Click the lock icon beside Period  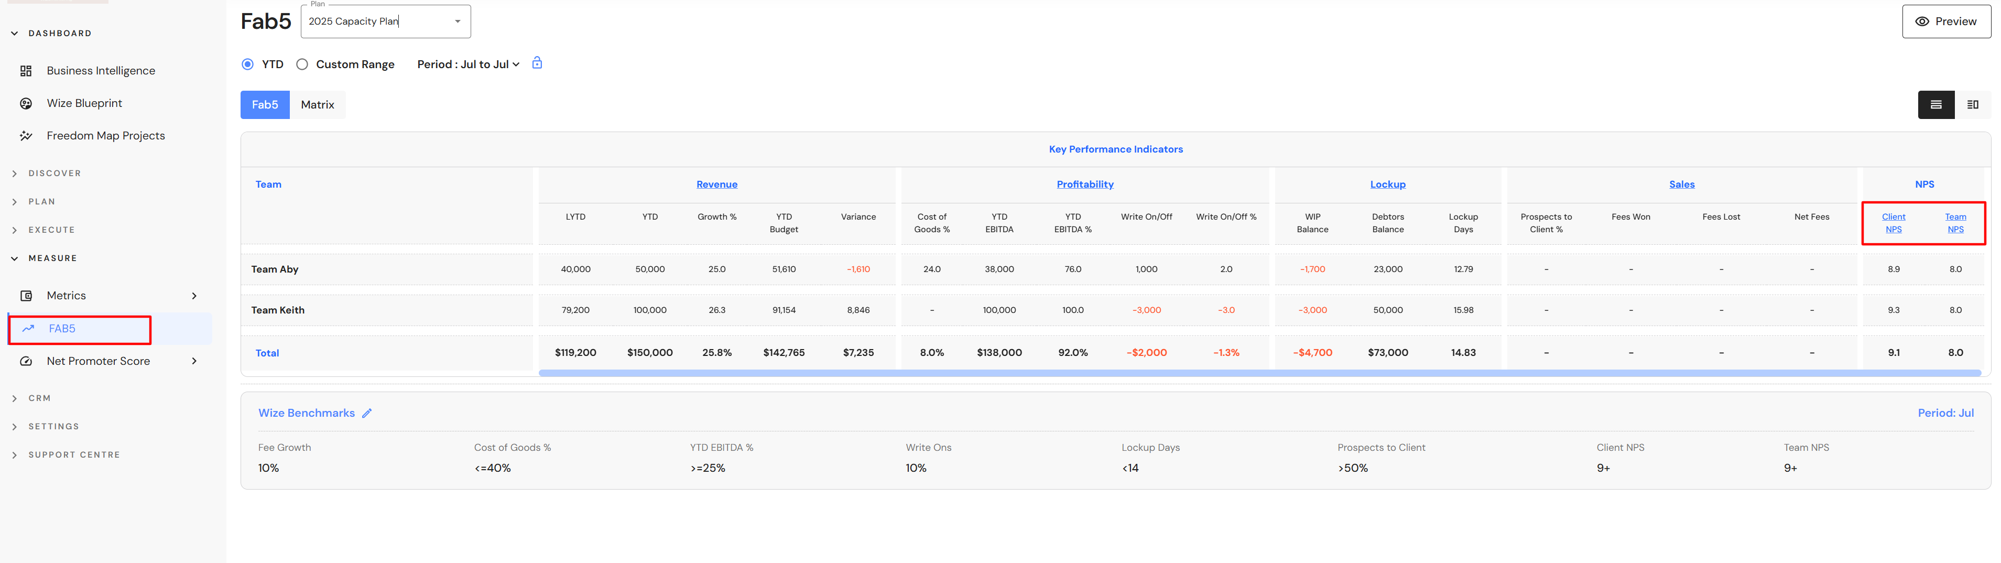pos(537,63)
